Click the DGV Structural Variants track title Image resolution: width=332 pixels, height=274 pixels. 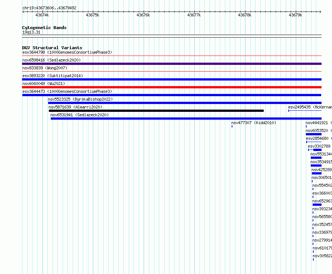click(x=52, y=48)
